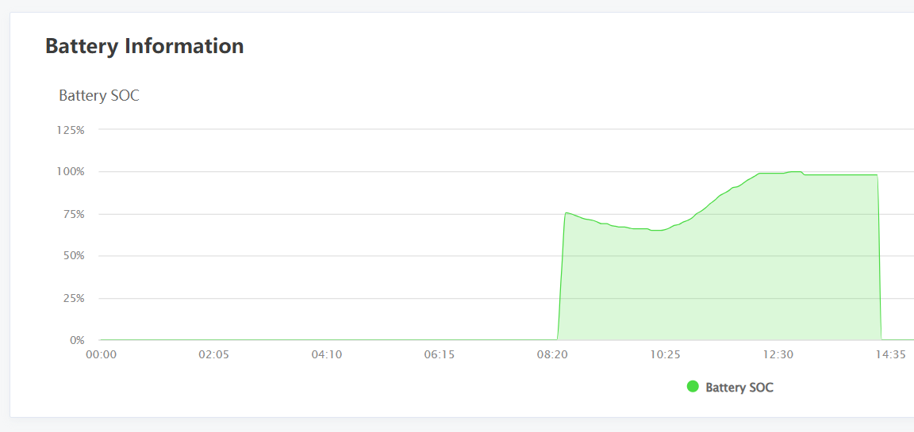Click the 125% y-axis label
The width and height of the screenshot is (914, 432).
coord(71,129)
